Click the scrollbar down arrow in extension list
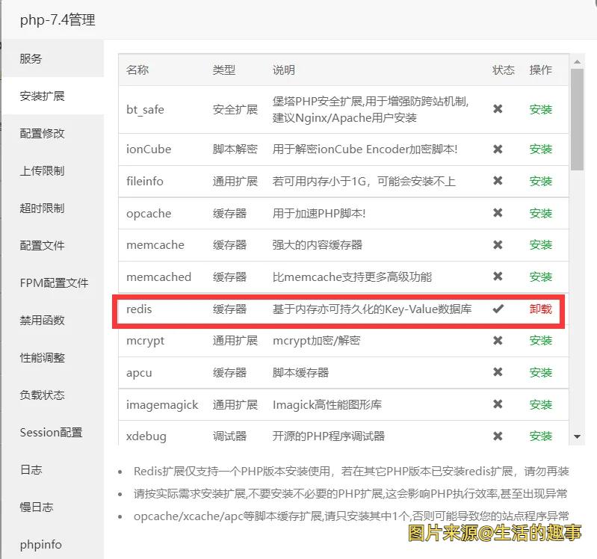This screenshot has height=559, width=597. coord(577,436)
